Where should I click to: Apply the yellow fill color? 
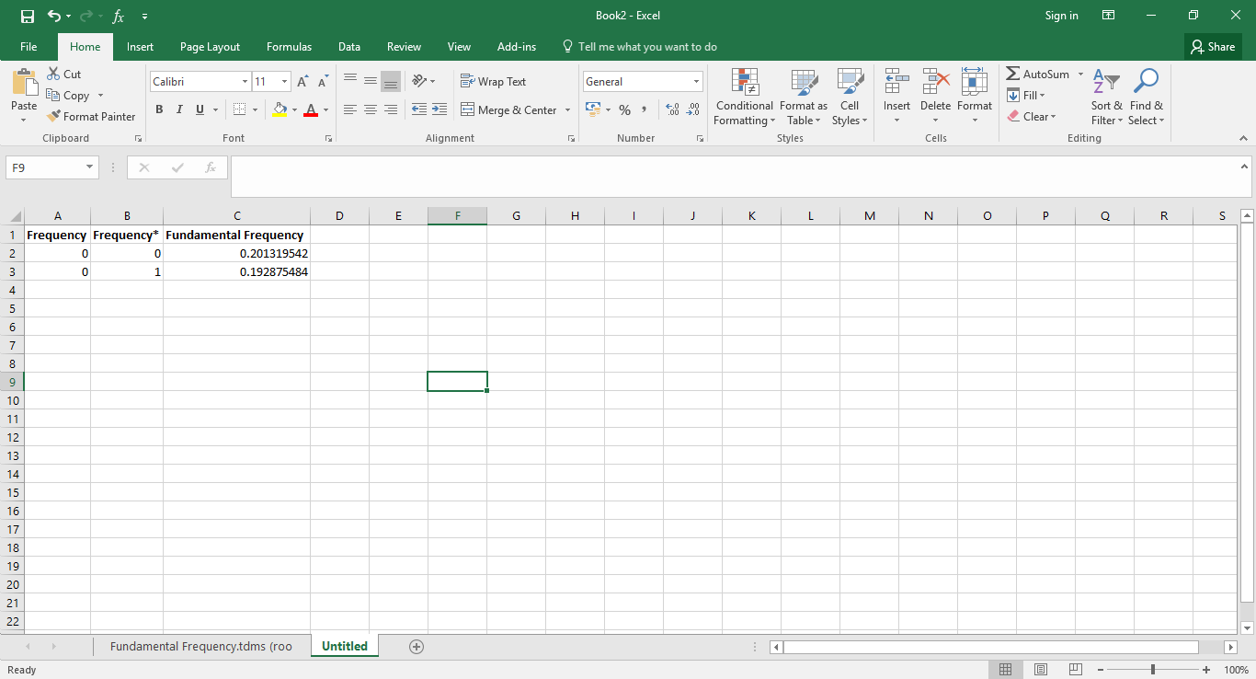[280, 109]
